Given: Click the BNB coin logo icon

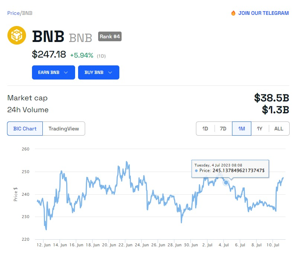Looking at the screenshot, I should 17,35.
